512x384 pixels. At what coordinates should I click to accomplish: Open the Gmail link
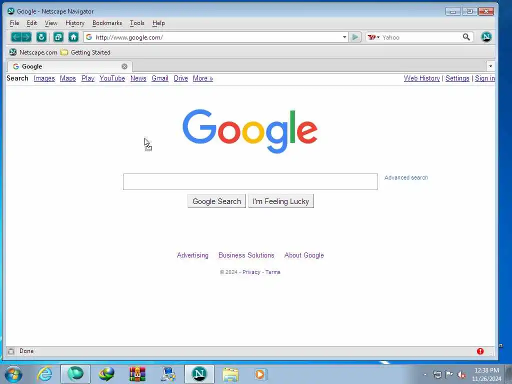160,78
